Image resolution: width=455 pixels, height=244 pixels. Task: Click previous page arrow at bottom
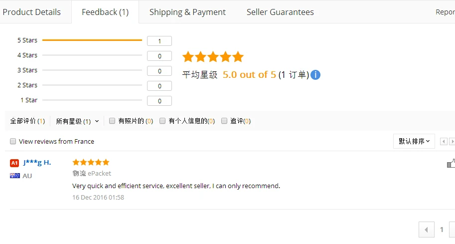426,230
